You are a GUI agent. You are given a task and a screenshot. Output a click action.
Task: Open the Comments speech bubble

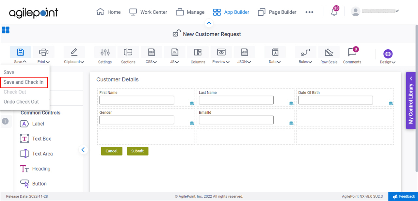(x=352, y=52)
